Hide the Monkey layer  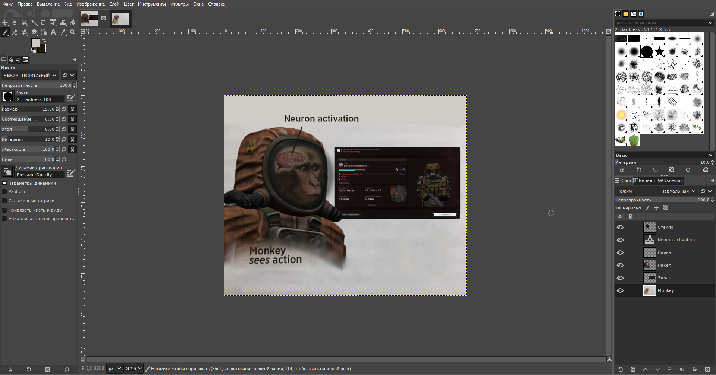[x=620, y=290]
